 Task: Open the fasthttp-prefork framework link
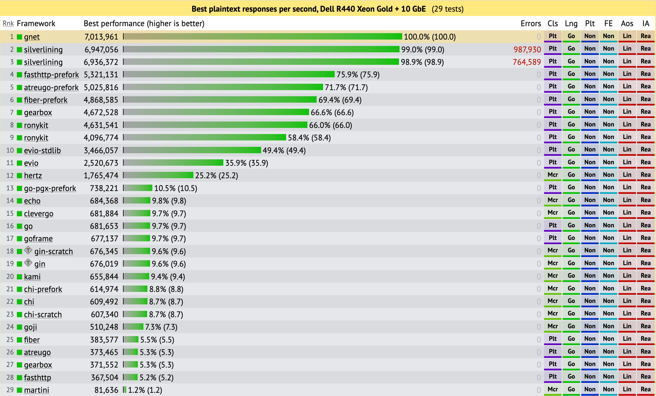(51, 75)
